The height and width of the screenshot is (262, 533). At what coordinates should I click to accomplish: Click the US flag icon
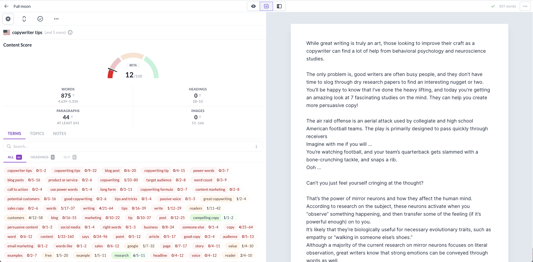[x=7, y=32]
